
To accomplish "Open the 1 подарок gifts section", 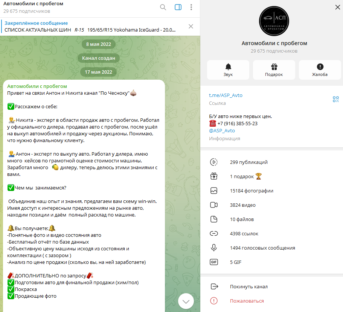I will click(x=272, y=176).
